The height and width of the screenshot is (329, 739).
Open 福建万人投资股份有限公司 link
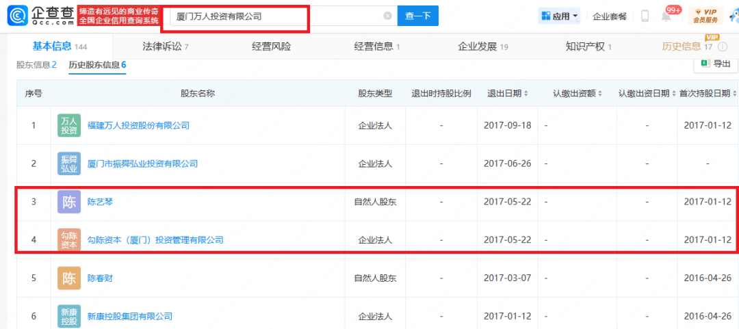coord(138,125)
